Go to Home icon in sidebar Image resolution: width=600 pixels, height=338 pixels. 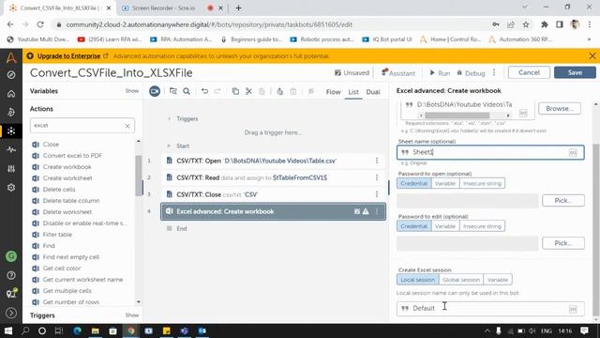pyautogui.click(x=11, y=94)
